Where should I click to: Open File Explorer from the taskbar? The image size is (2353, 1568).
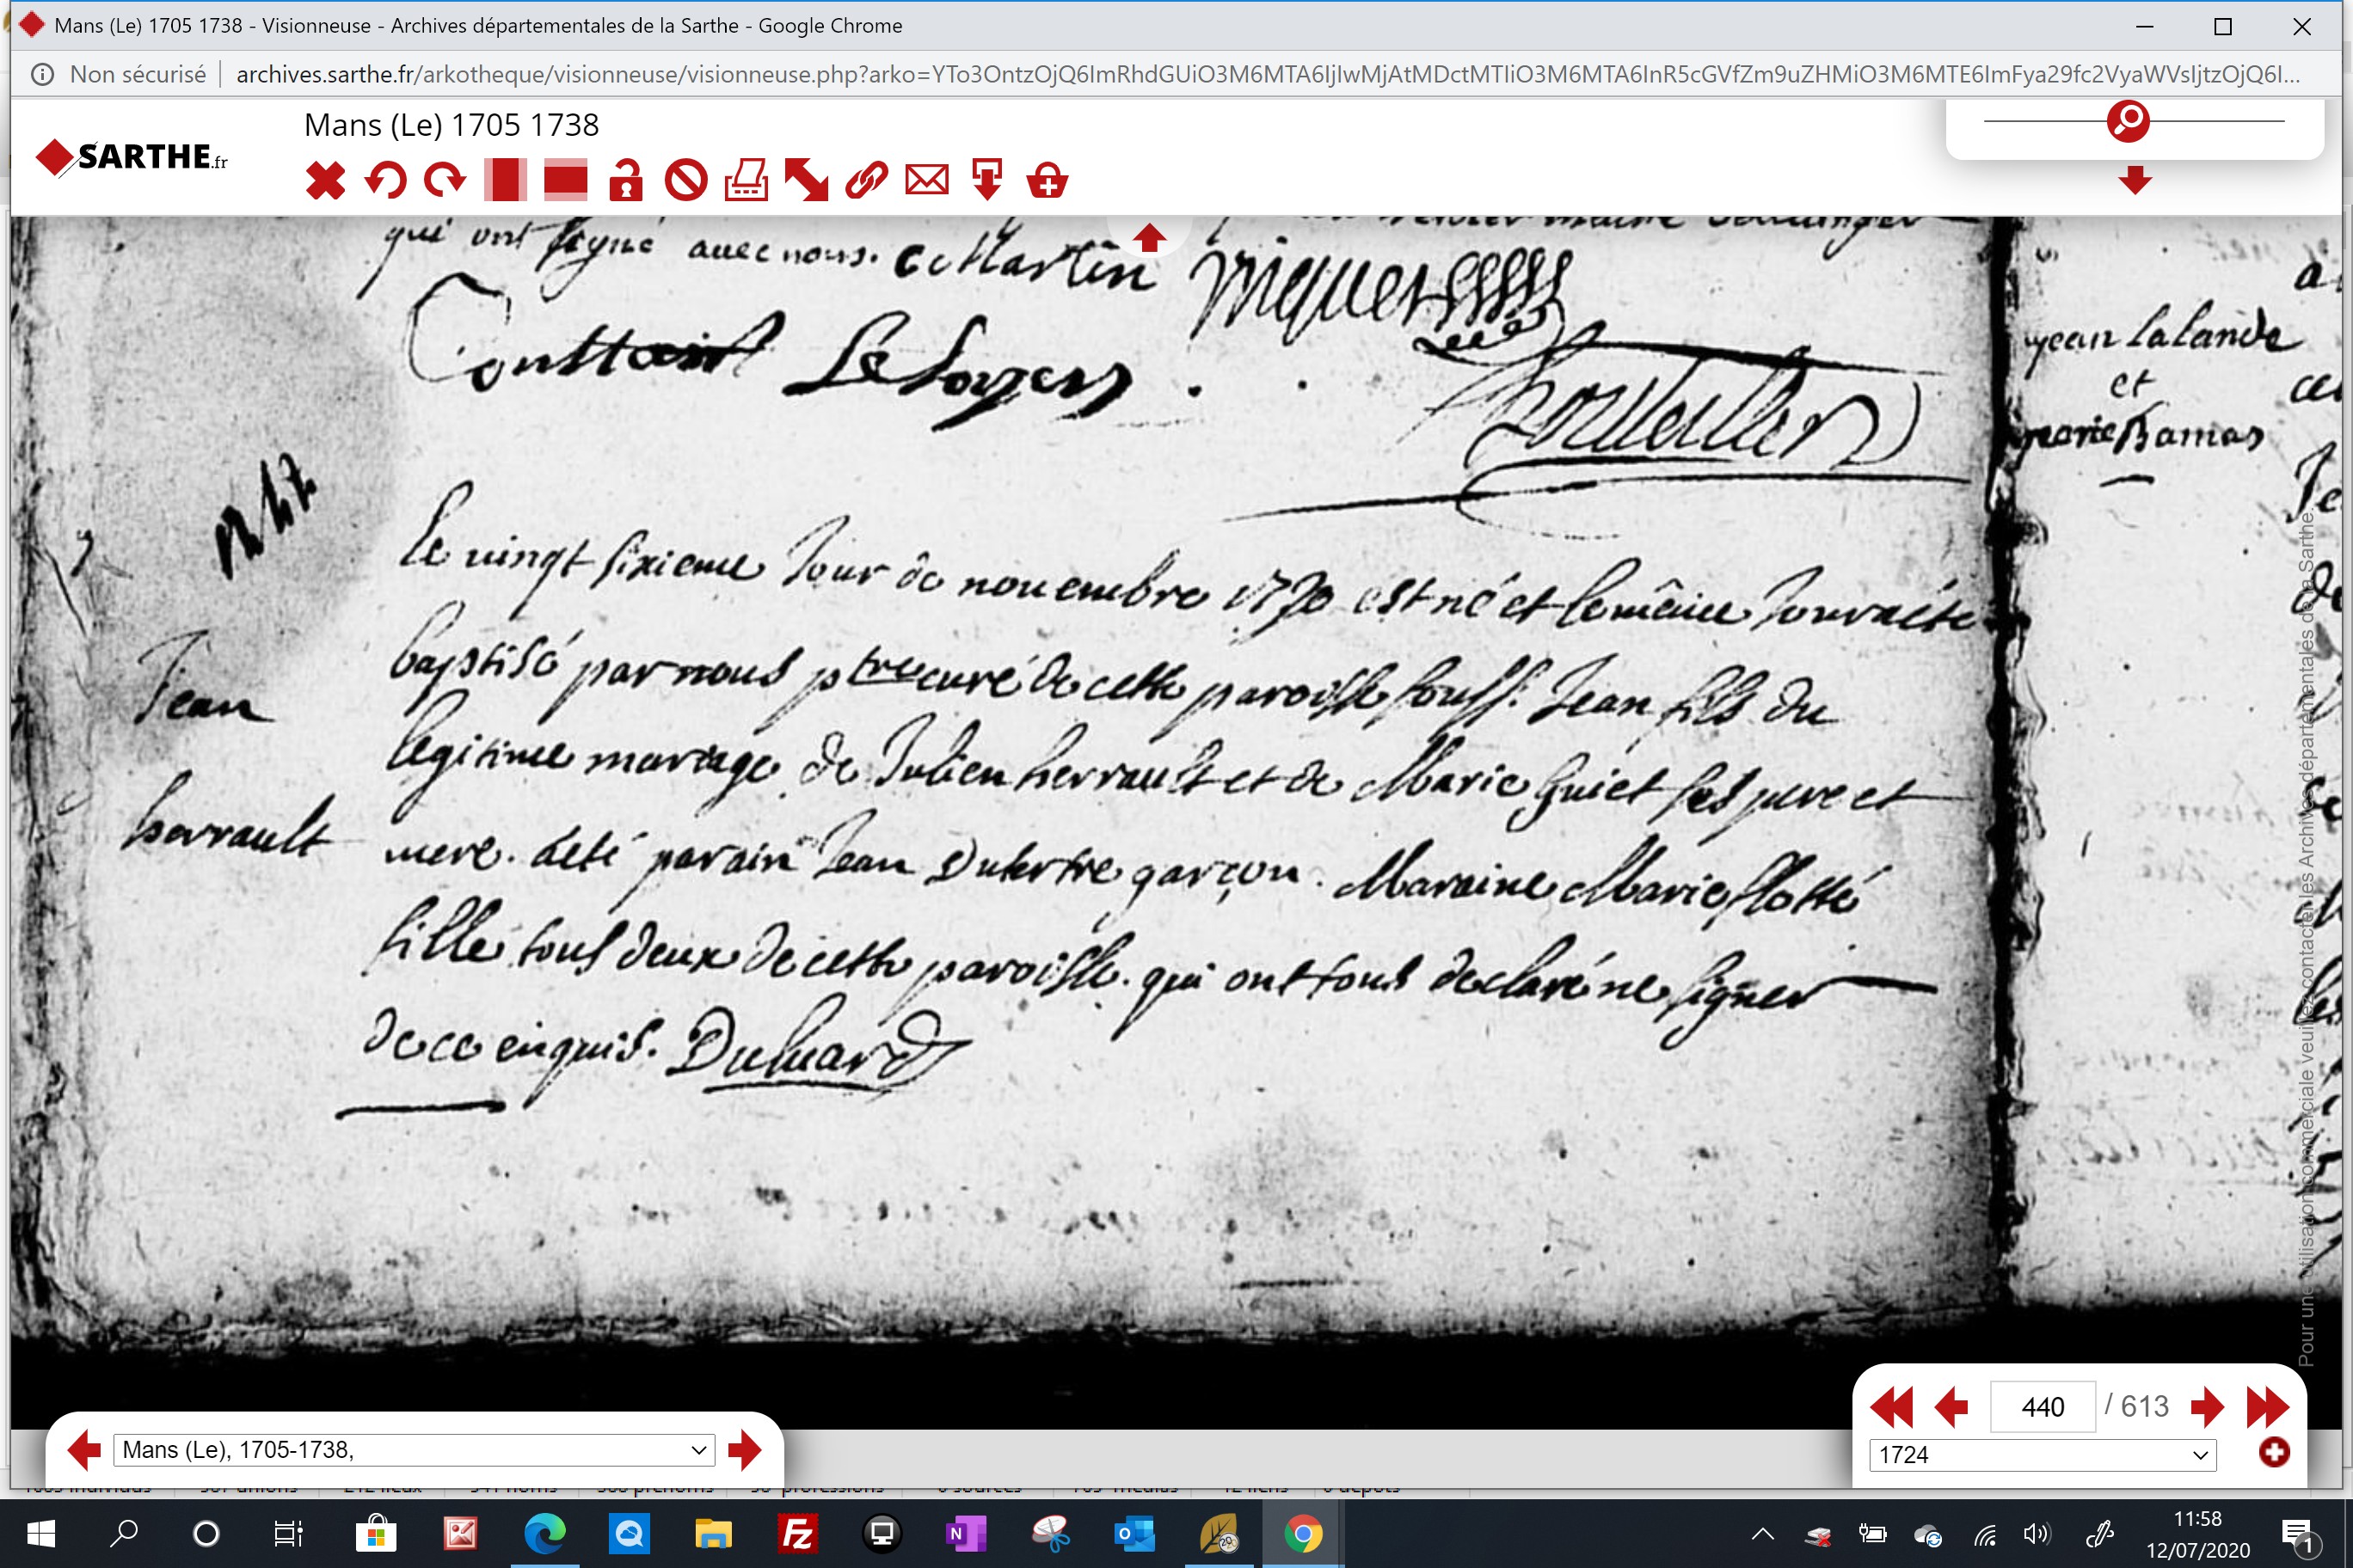[712, 1533]
